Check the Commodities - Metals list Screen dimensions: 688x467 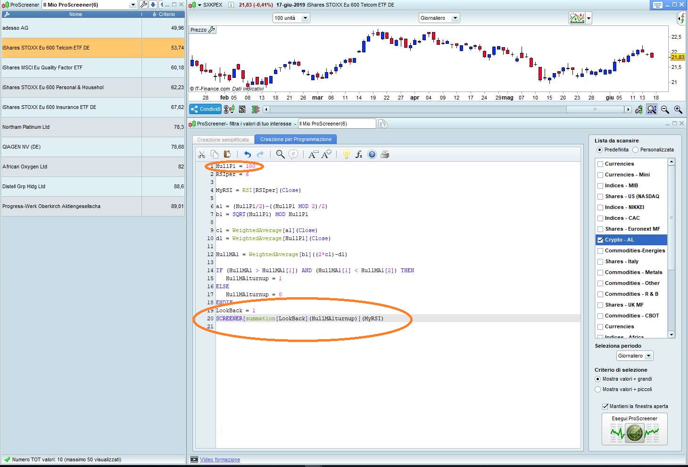click(x=600, y=273)
